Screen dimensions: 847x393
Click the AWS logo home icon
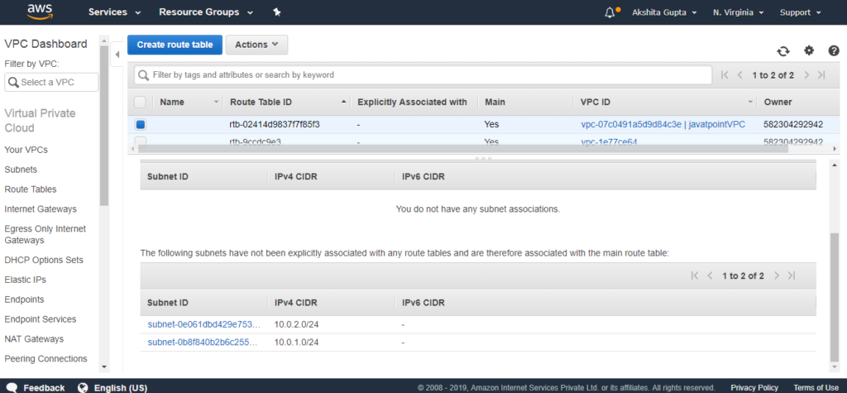coord(40,12)
